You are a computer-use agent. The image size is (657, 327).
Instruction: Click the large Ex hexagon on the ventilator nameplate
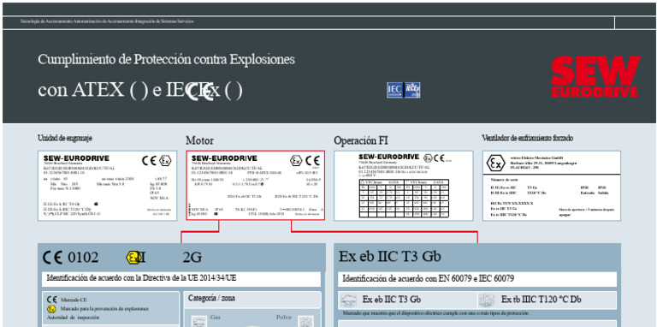click(x=495, y=163)
